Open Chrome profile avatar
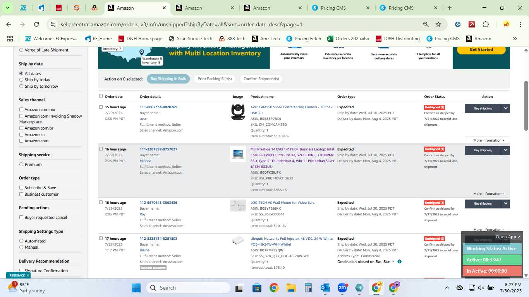529x297 pixels. pyautogui.click(x=506, y=24)
